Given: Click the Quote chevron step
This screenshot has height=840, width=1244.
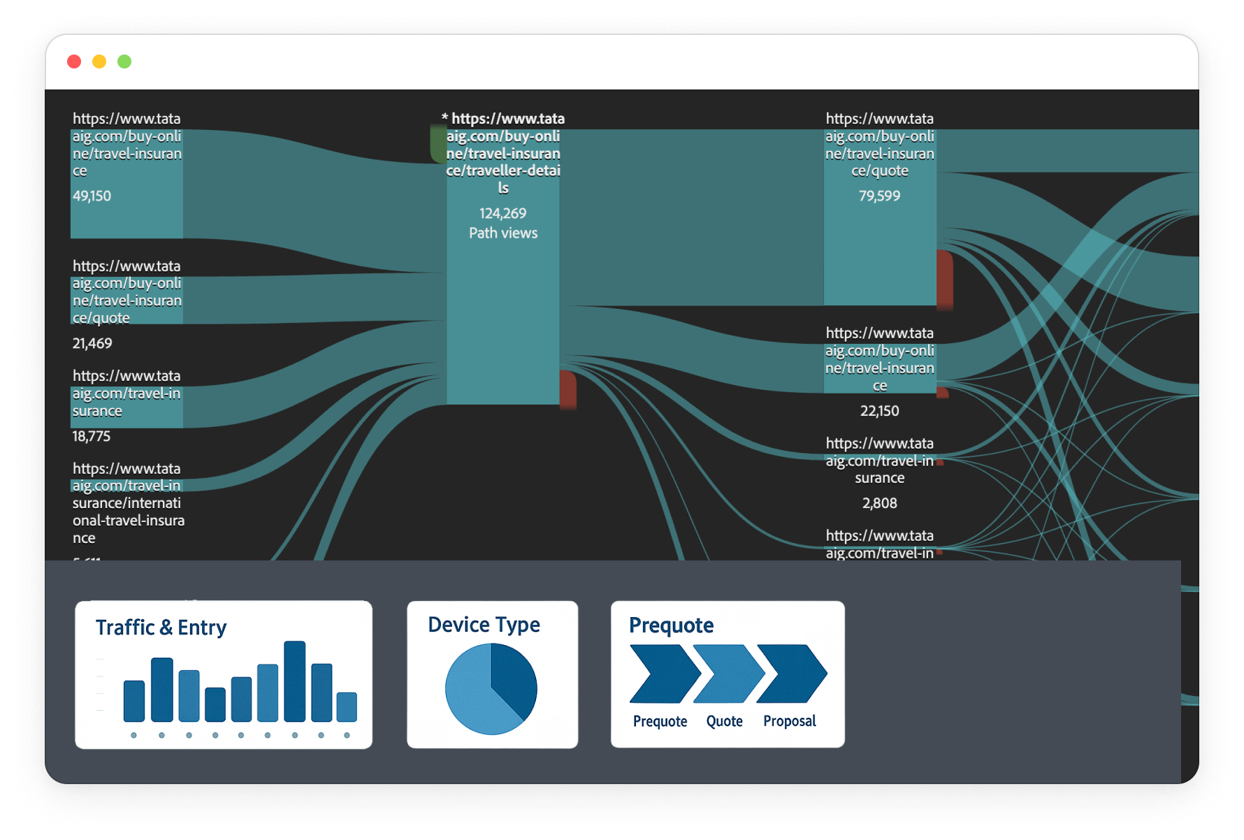Looking at the screenshot, I should (729, 674).
